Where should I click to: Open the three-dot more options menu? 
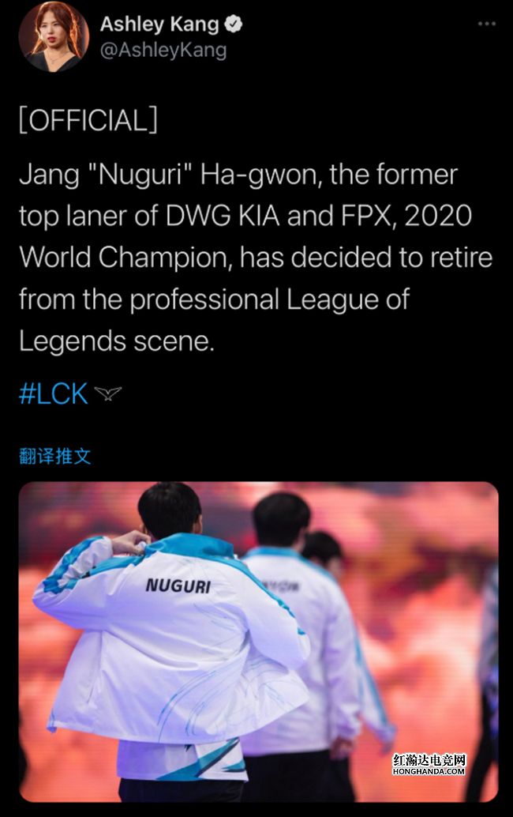click(486, 24)
